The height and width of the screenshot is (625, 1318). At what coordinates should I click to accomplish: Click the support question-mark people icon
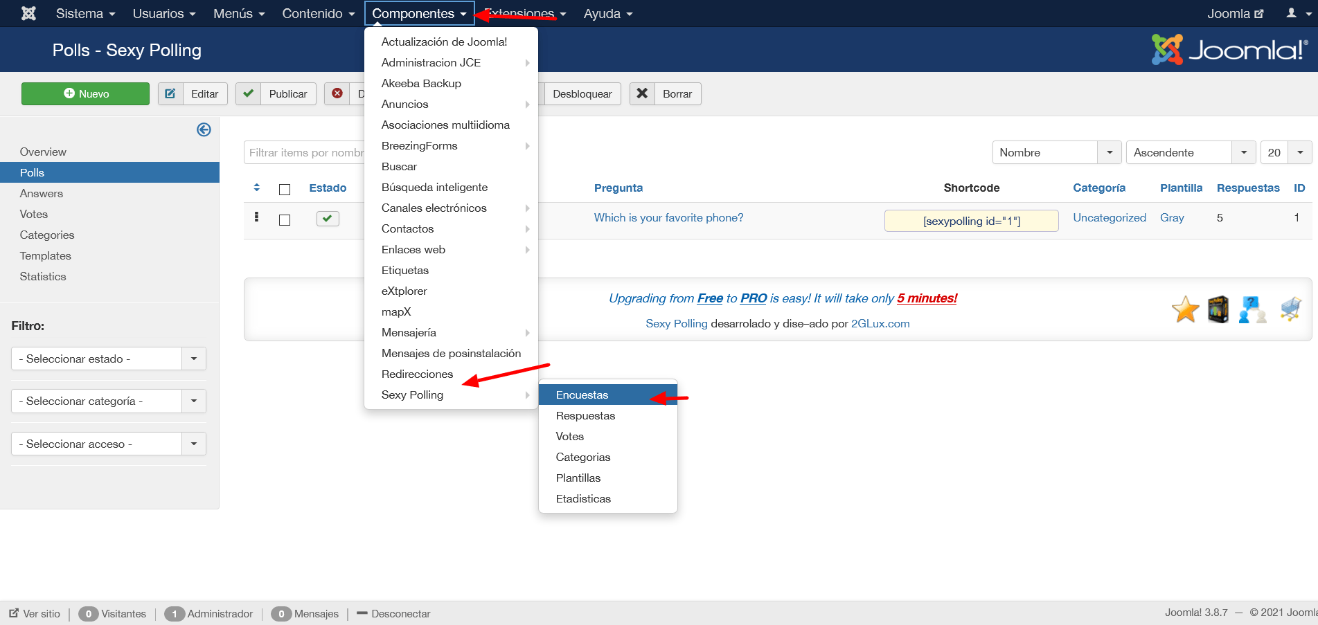click(1252, 309)
